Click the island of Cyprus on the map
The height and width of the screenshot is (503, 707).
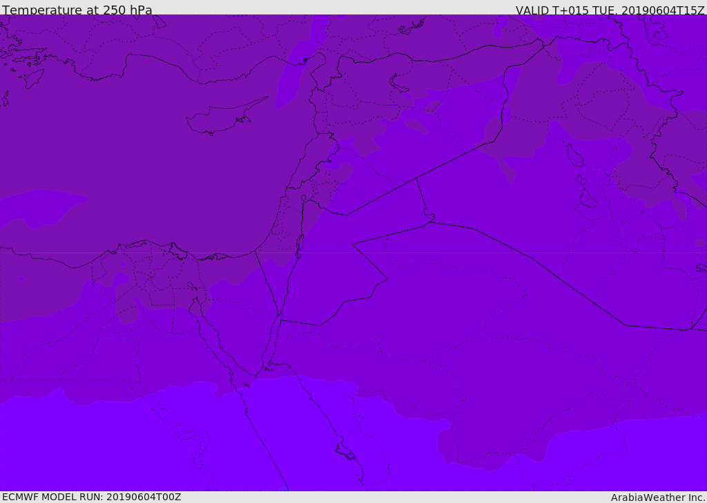click(222, 118)
